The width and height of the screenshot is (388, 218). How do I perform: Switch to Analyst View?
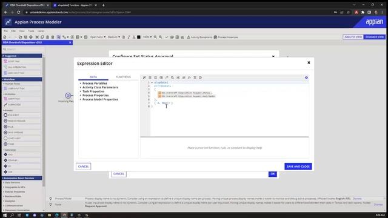[x=353, y=37]
